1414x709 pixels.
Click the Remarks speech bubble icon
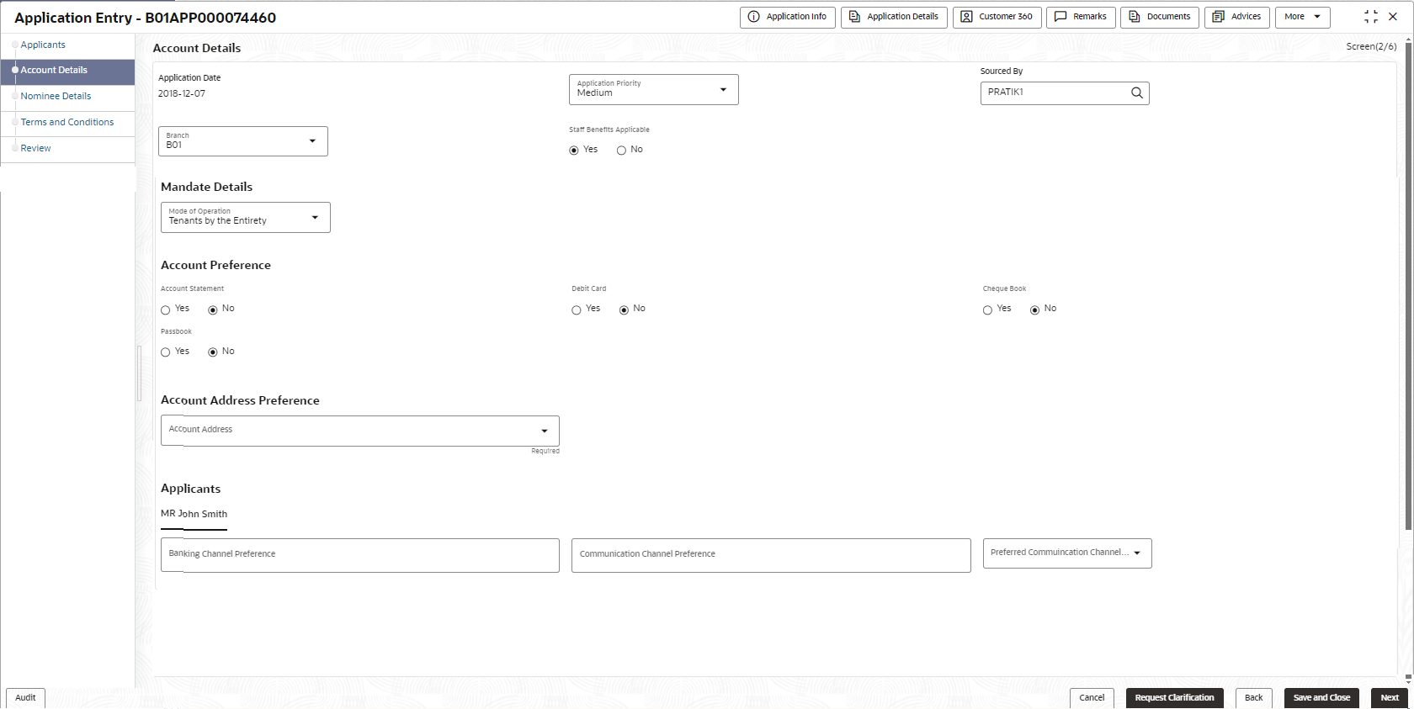coord(1060,17)
